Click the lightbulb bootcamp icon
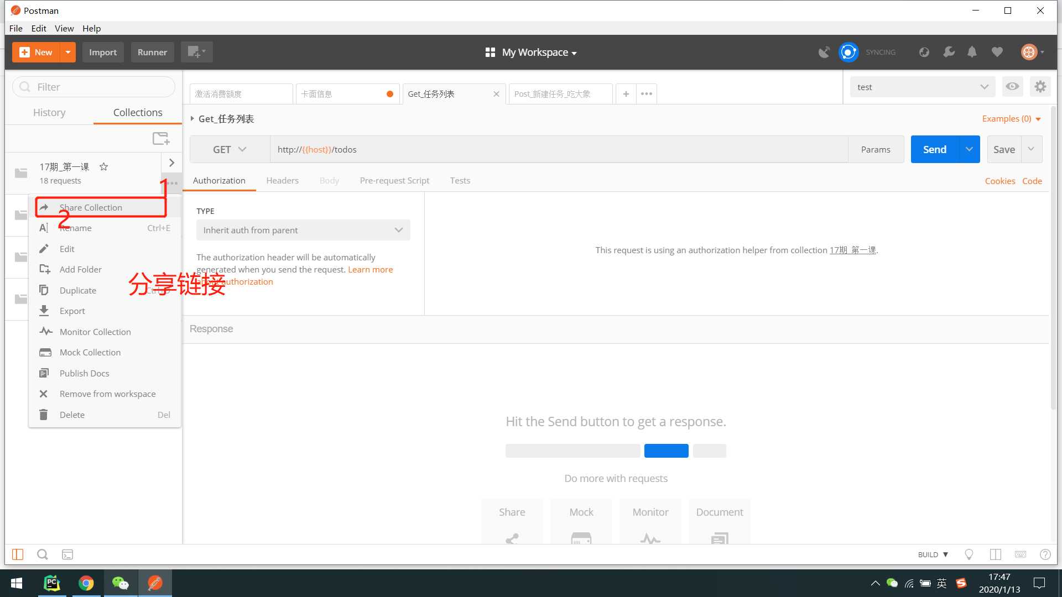The height and width of the screenshot is (597, 1062). (x=969, y=554)
